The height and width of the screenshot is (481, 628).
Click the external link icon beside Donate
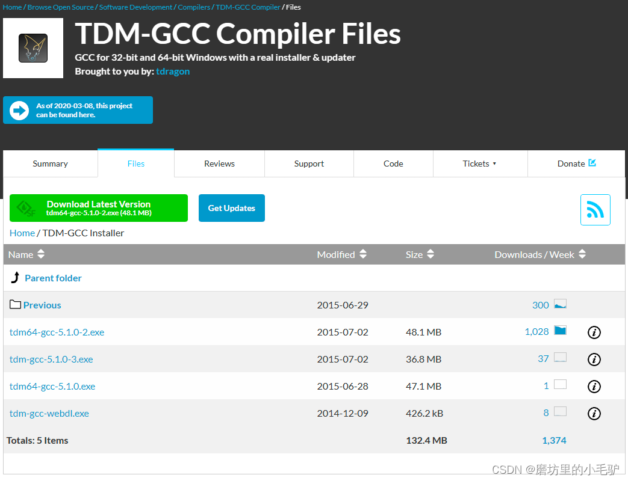coord(592,163)
